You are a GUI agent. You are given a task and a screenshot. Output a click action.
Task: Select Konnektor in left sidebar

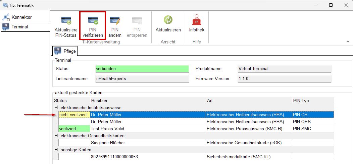point(21,17)
